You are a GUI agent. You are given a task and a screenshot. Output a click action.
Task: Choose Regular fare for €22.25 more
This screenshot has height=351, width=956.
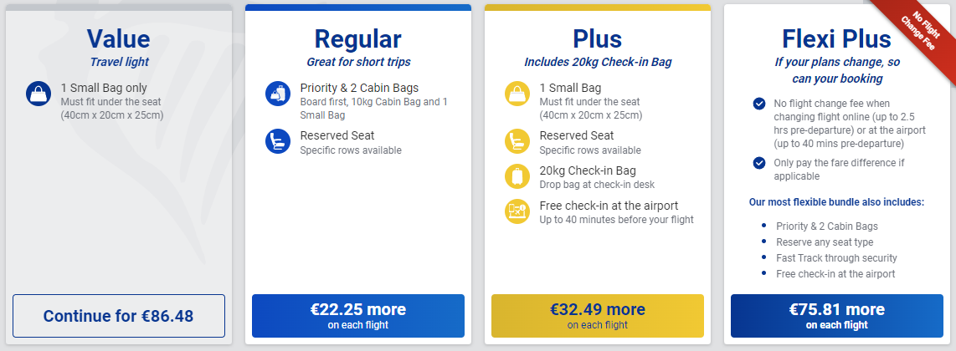tap(358, 316)
